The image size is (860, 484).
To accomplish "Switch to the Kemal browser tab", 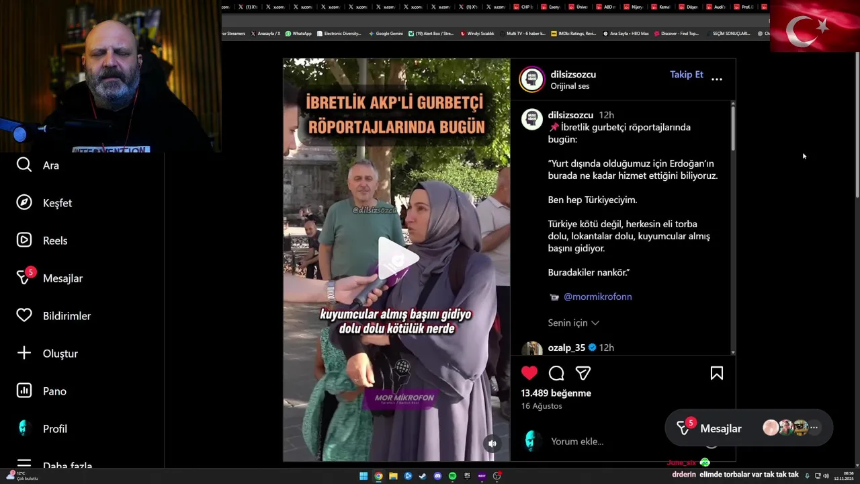I will pos(661,7).
